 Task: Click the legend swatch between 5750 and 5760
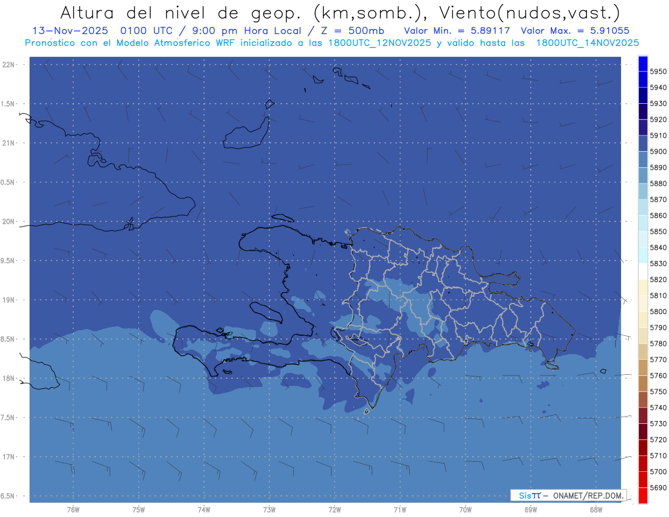642,383
